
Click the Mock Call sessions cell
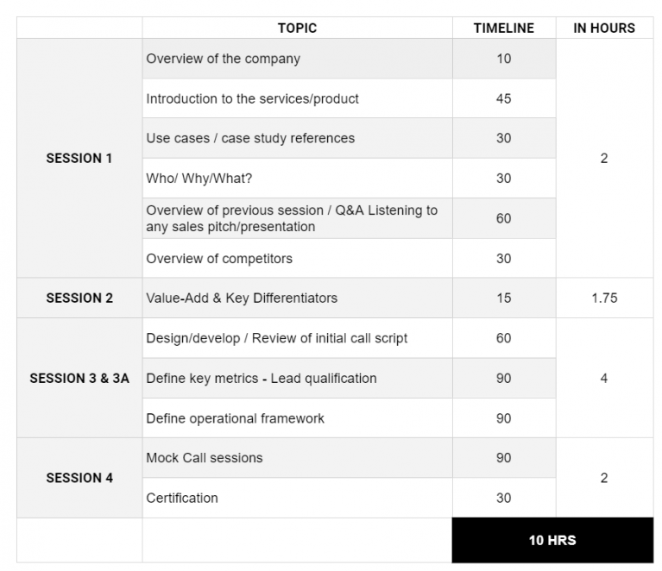point(297,458)
